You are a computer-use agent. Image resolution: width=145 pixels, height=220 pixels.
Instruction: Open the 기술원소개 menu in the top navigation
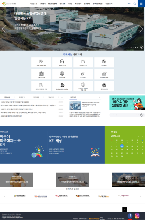109,4
